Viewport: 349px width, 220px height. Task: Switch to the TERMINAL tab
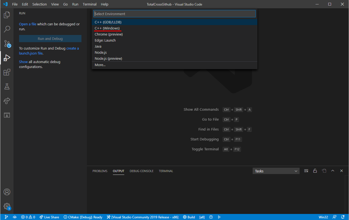point(166,171)
